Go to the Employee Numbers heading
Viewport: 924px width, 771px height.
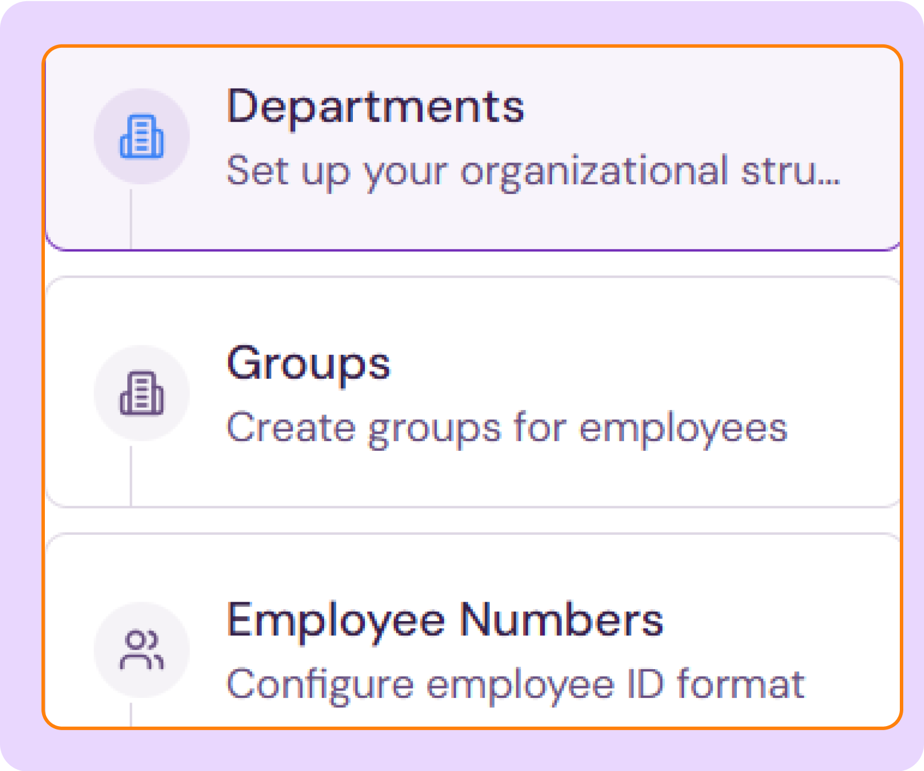tap(445, 621)
